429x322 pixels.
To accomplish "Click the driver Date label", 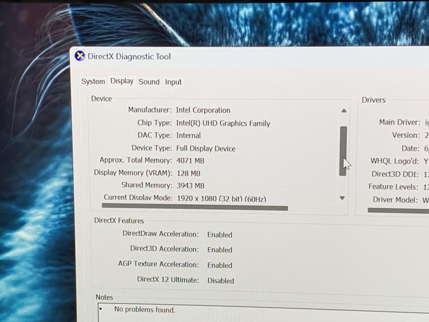I will tap(411, 148).
